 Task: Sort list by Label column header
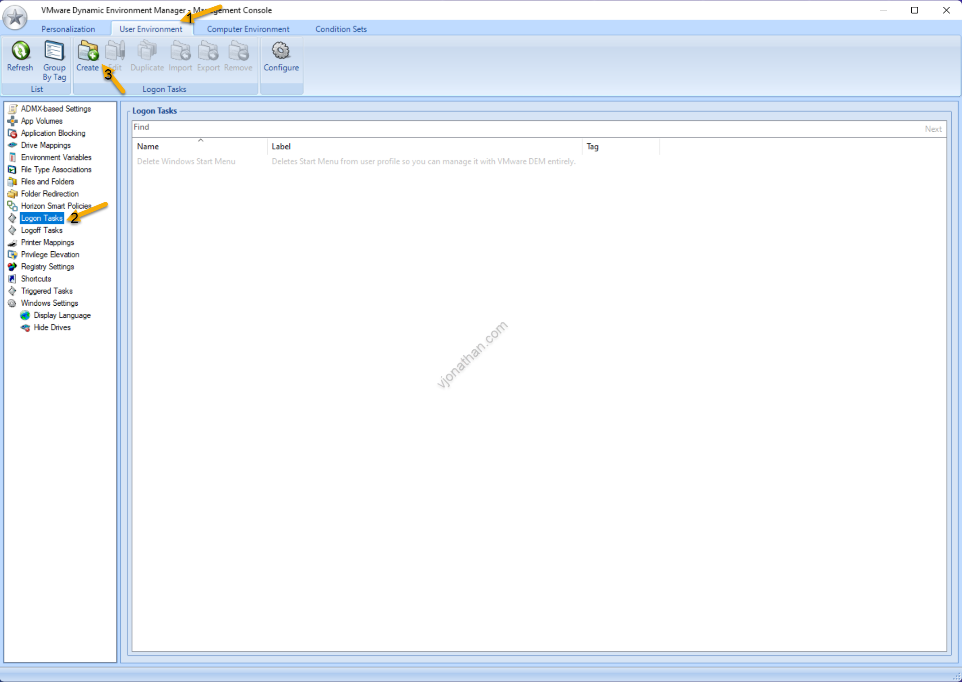pos(425,147)
